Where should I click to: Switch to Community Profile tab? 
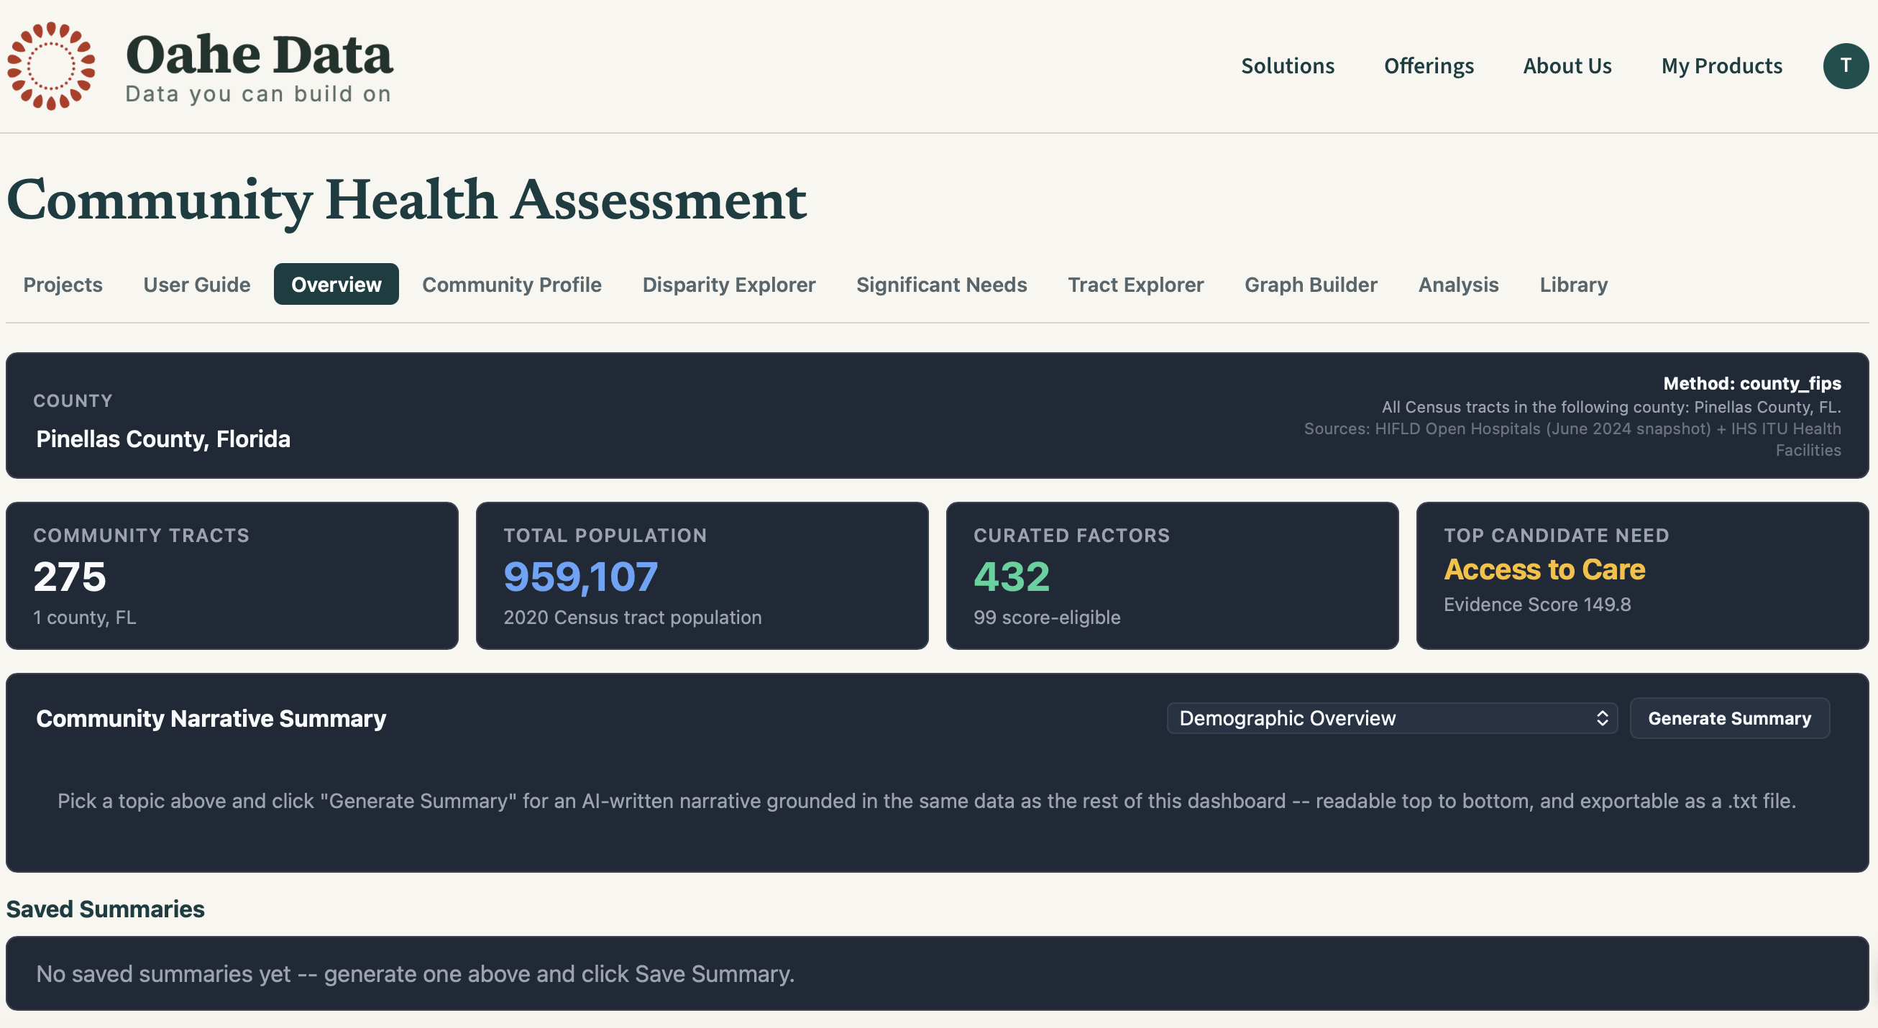pos(512,285)
